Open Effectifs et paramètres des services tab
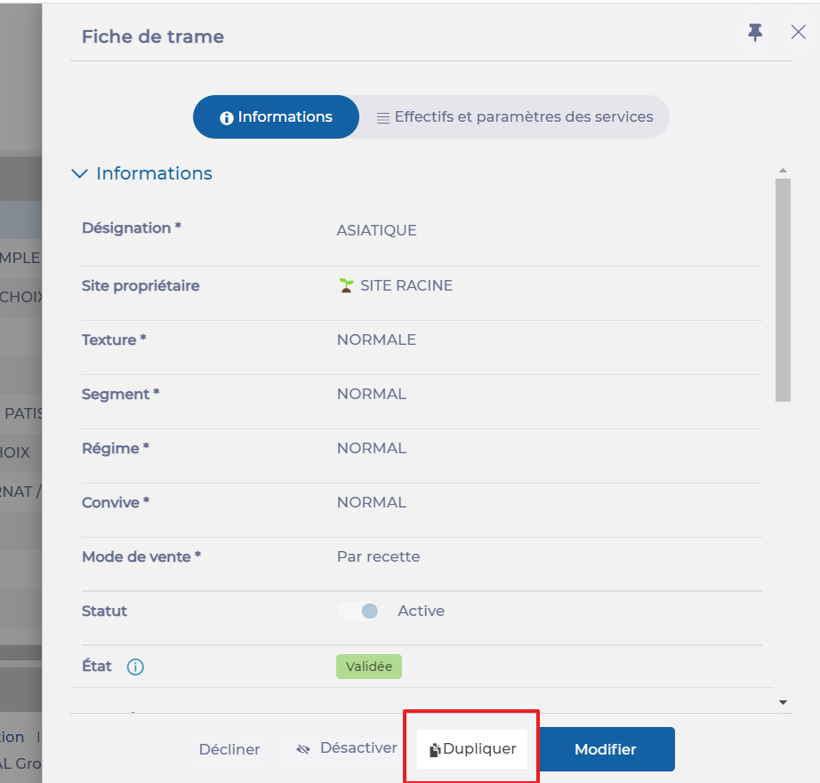 [x=515, y=116]
